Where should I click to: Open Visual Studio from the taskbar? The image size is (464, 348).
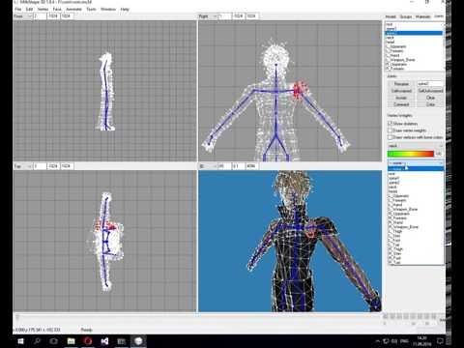pyautogui.click(x=104, y=341)
